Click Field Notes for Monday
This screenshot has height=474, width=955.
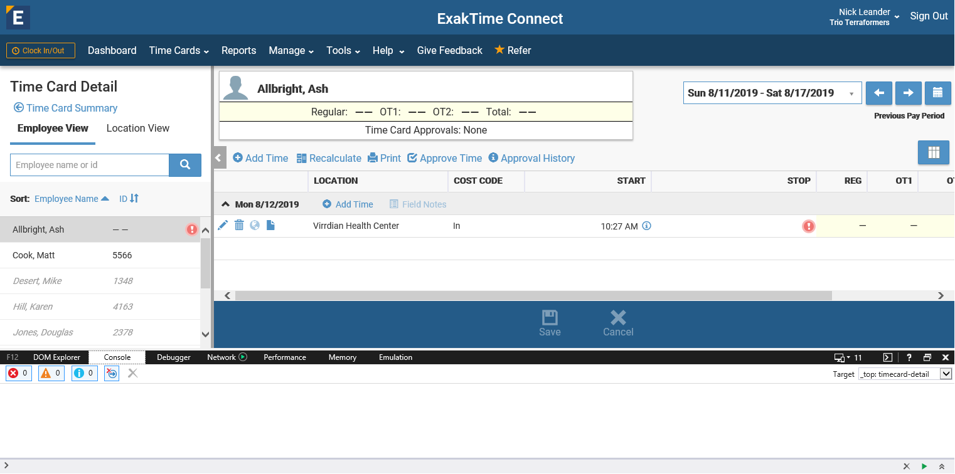418,204
